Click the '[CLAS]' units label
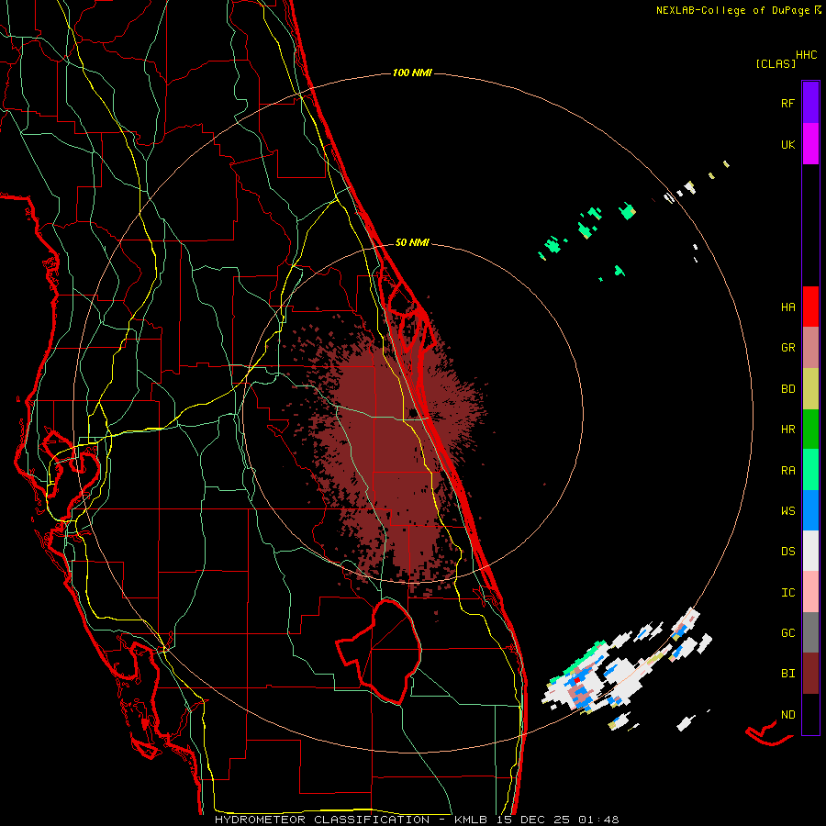This screenshot has width=826, height=826. (776, 63)
